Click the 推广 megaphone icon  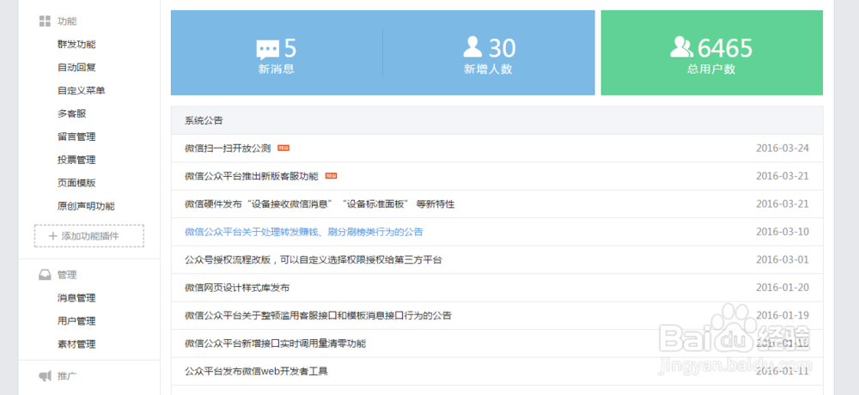click(45, 376)
